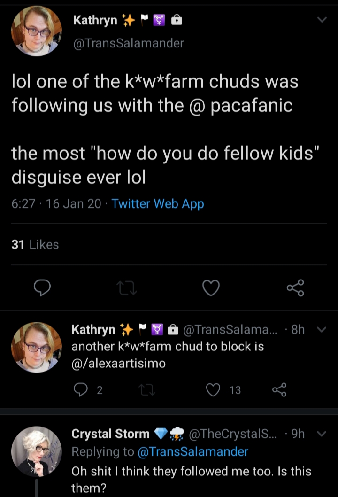This screenshot has width=338, height=497.
Task: Select the Crystal Storm display name
Action: coord(111,434)
